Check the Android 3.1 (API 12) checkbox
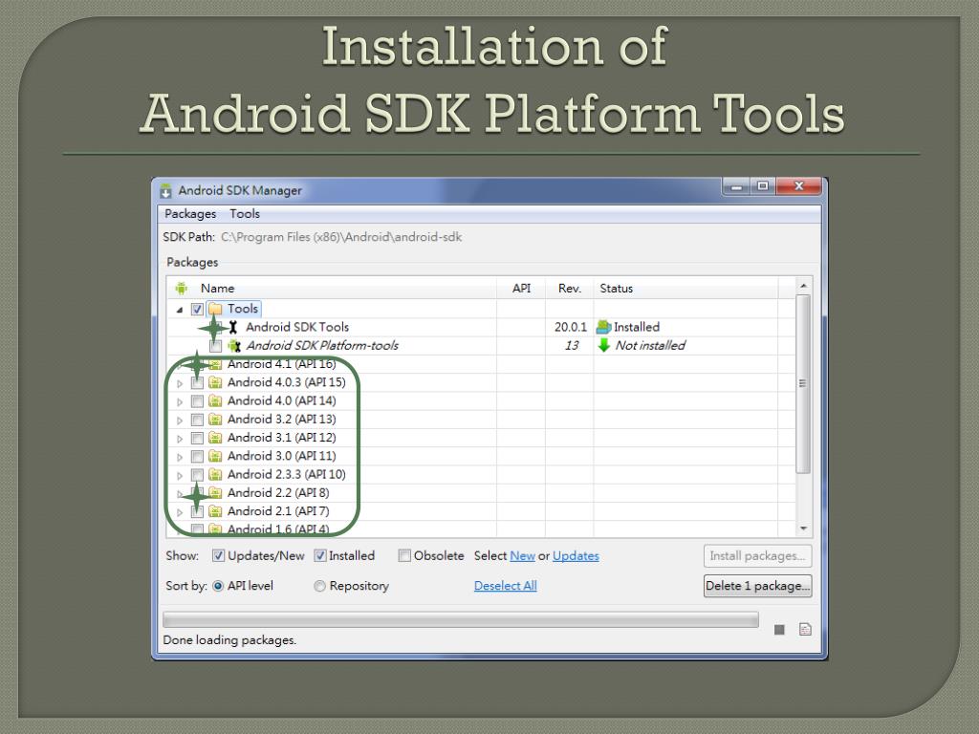This screenshot has width=979, height=734. pos(197,438)
